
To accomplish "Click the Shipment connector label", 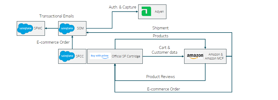I will [161, 28].
